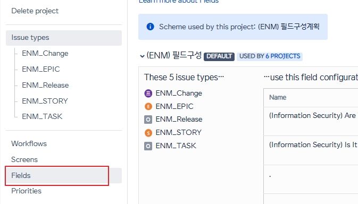Click 'These 5 issue types' heading
This screenshot has height=204, width=358.
click(184, 77)
